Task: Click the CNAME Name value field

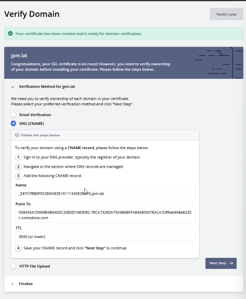Action: click(105, 193)
